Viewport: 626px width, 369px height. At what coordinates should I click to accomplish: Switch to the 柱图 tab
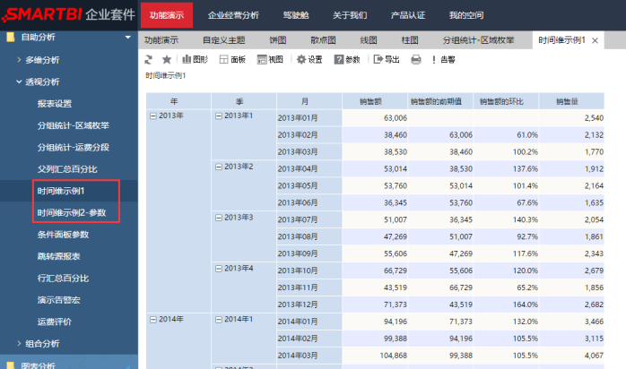(x=410, y=40)
